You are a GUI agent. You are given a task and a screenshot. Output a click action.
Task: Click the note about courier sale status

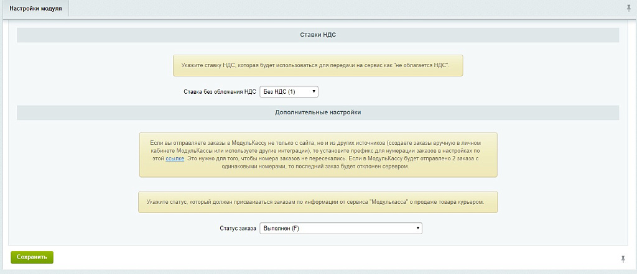318,202
